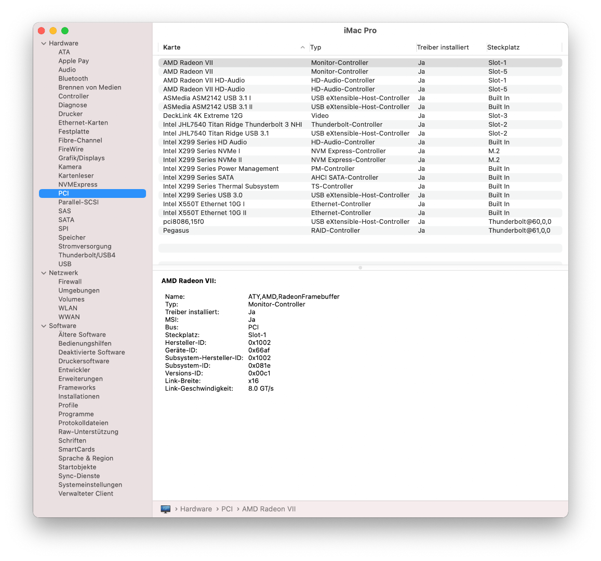This screenshot has height=561, width=601.
Task: Select Verwalteter Client in the sidebar
Action: (x=86, y=493)
